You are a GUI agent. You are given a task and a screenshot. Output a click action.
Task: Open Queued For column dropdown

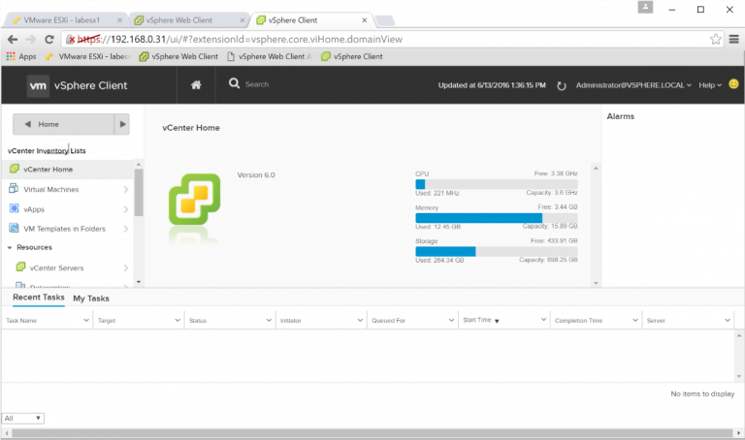click(451, 320)
